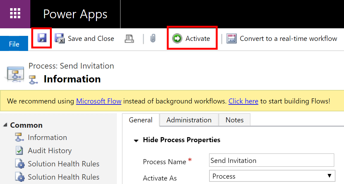Open attachments with the paperclip icon
344x184 pixels.
point(154,38)
